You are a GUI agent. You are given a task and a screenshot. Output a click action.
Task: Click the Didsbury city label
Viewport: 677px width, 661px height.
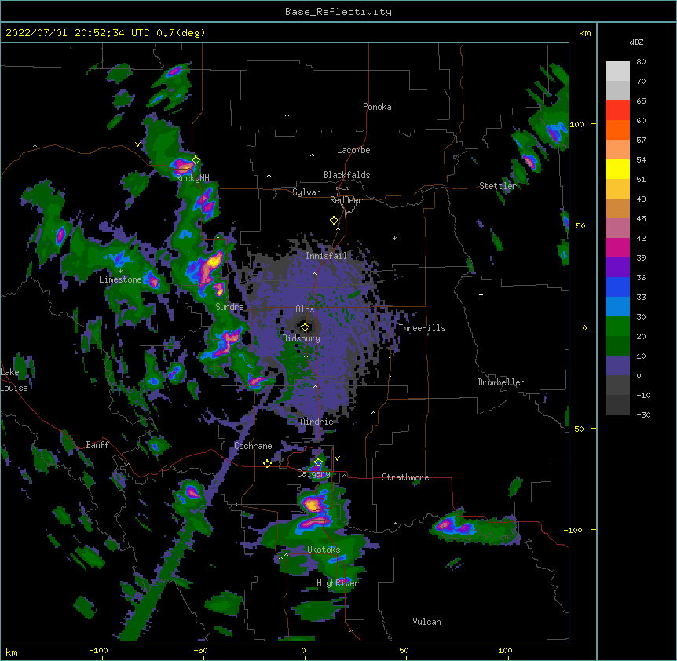(x=301, y=338)
